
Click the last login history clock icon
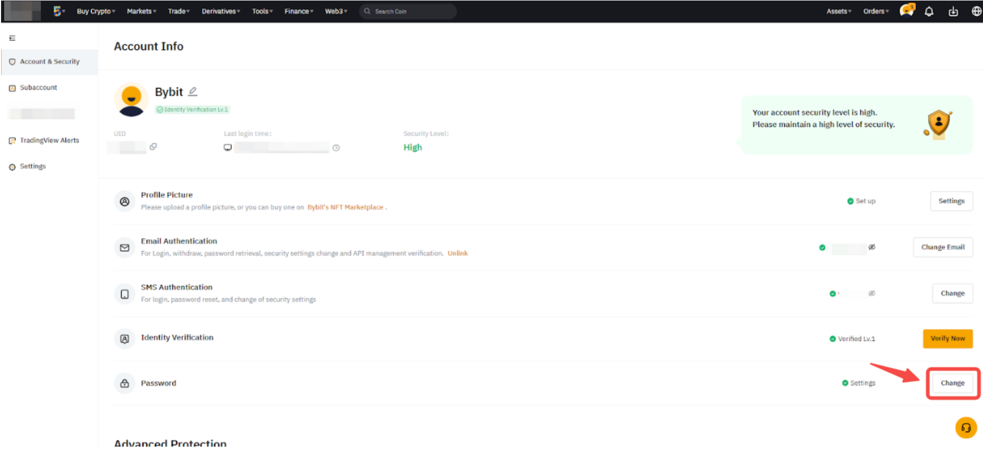click(336, 148)
